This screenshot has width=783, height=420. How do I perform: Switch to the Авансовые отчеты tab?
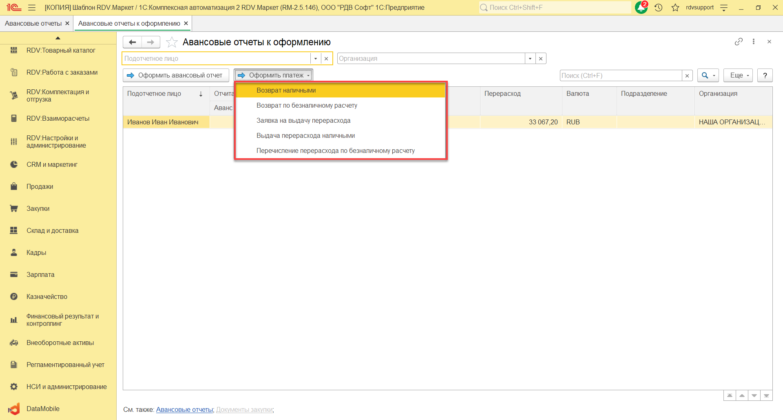[x=33, y=24]
